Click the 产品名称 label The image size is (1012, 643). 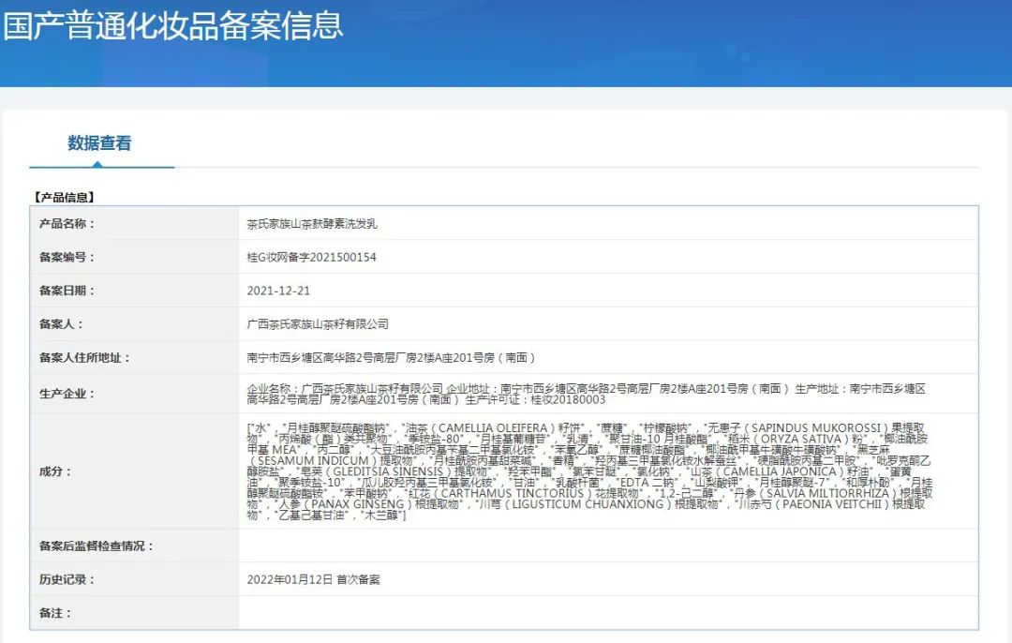67,223
